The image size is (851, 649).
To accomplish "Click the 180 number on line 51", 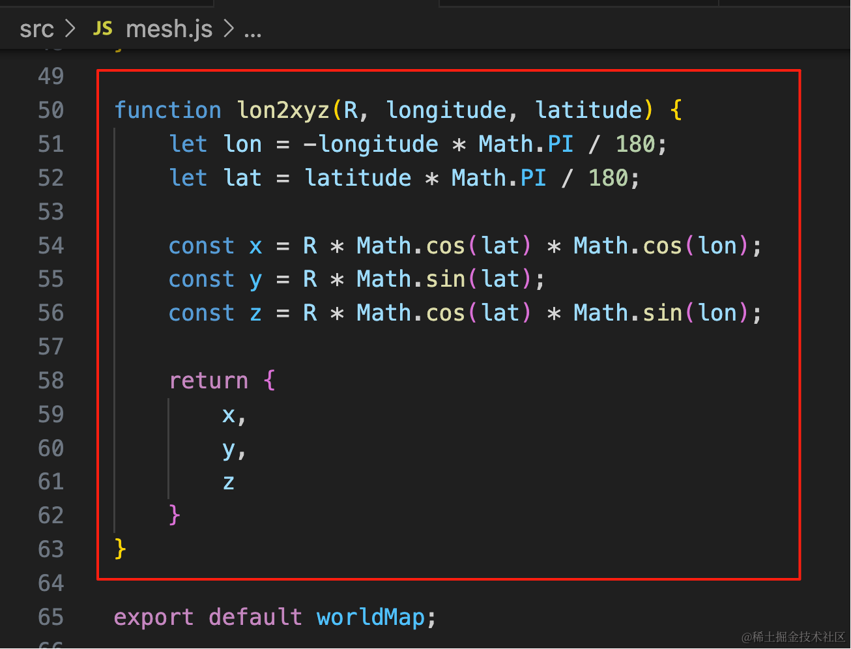I will pyautogui.click(x=635, y=144).
